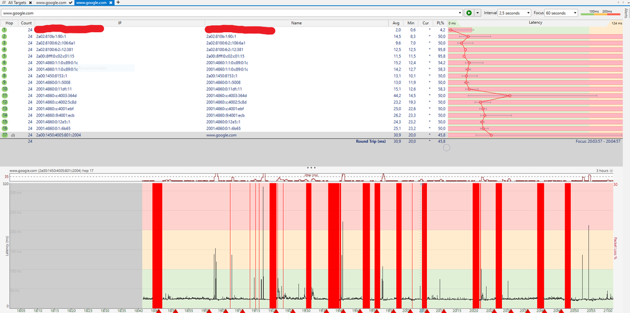Select the hop 1 green circle icon

[x=5, y=30]
